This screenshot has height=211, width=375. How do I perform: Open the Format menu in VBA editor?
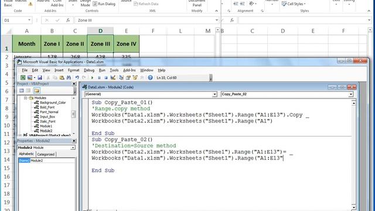73,70
